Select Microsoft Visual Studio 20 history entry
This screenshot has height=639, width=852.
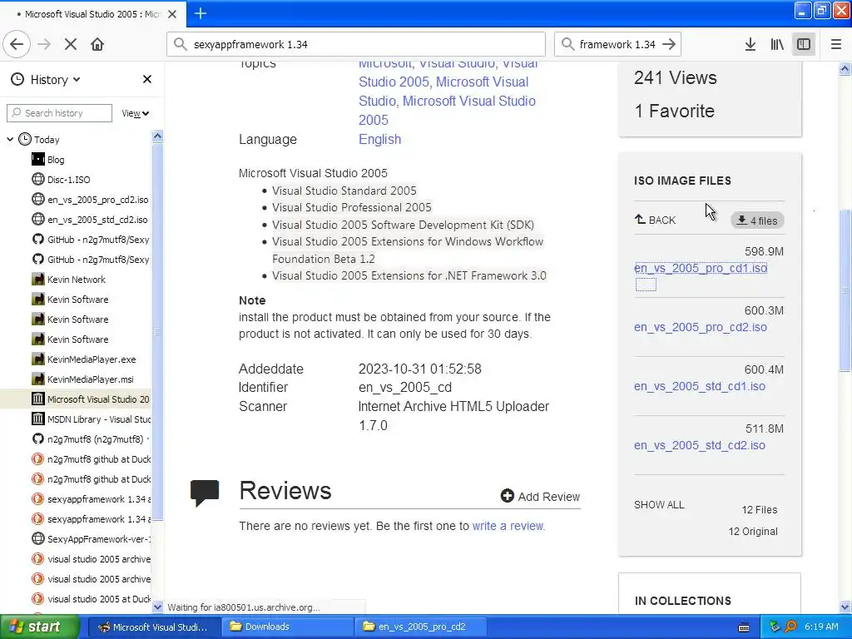pyautogui.click(x=76, y=399)
